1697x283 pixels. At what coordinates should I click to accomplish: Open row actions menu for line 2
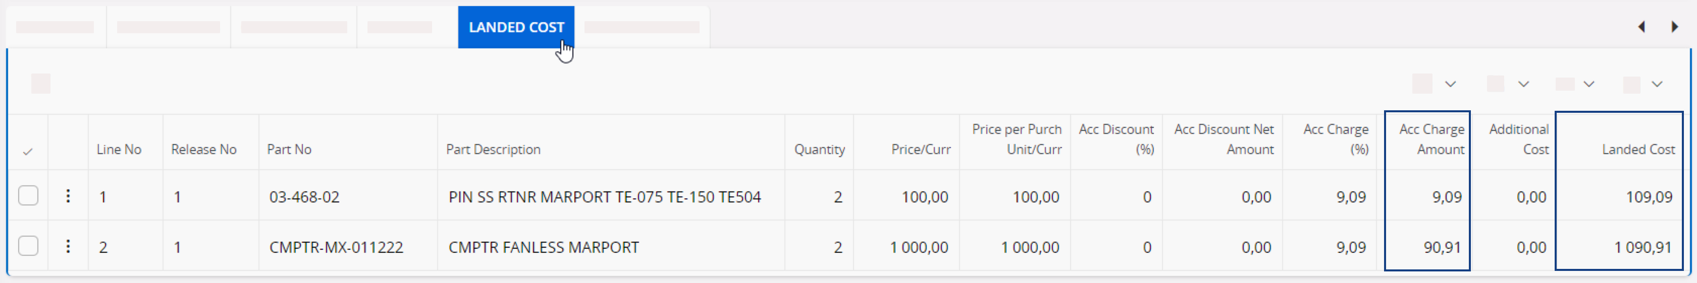68,246
